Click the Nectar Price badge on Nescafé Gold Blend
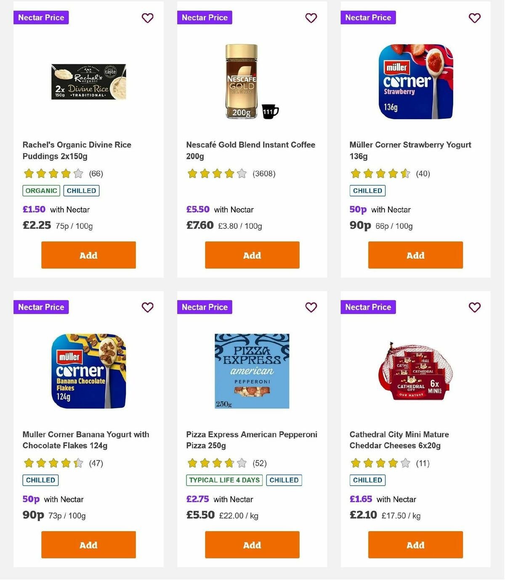Screen dimensions: 505x580 pos(205,17)
